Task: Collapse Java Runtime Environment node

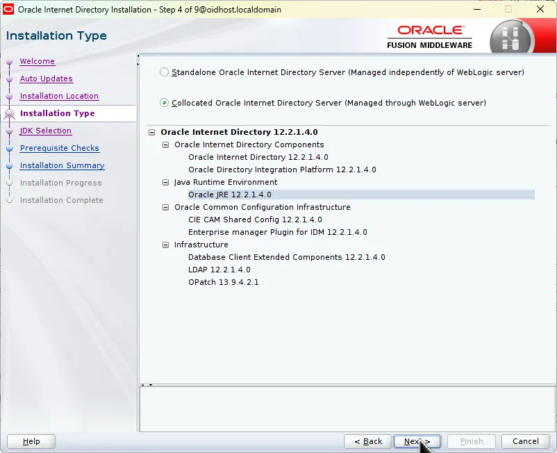Action: (165, 182)
